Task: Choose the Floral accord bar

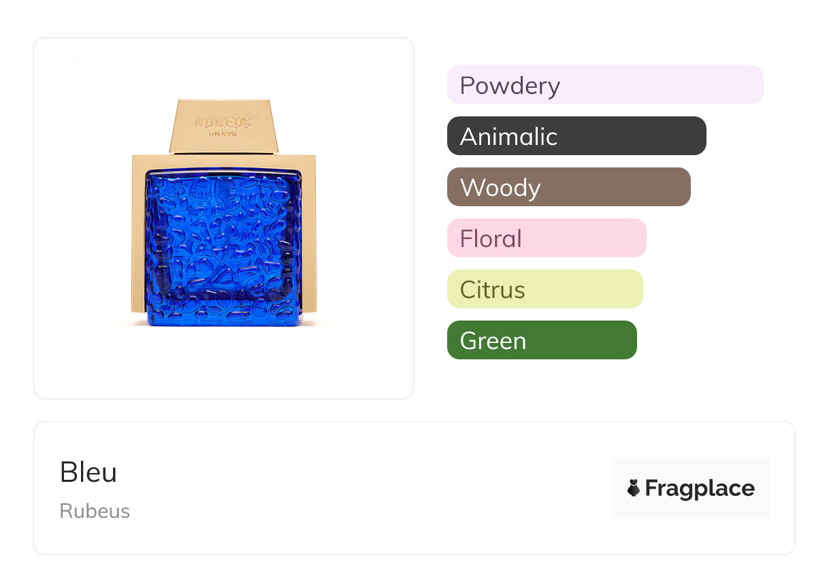Action: 547,238
